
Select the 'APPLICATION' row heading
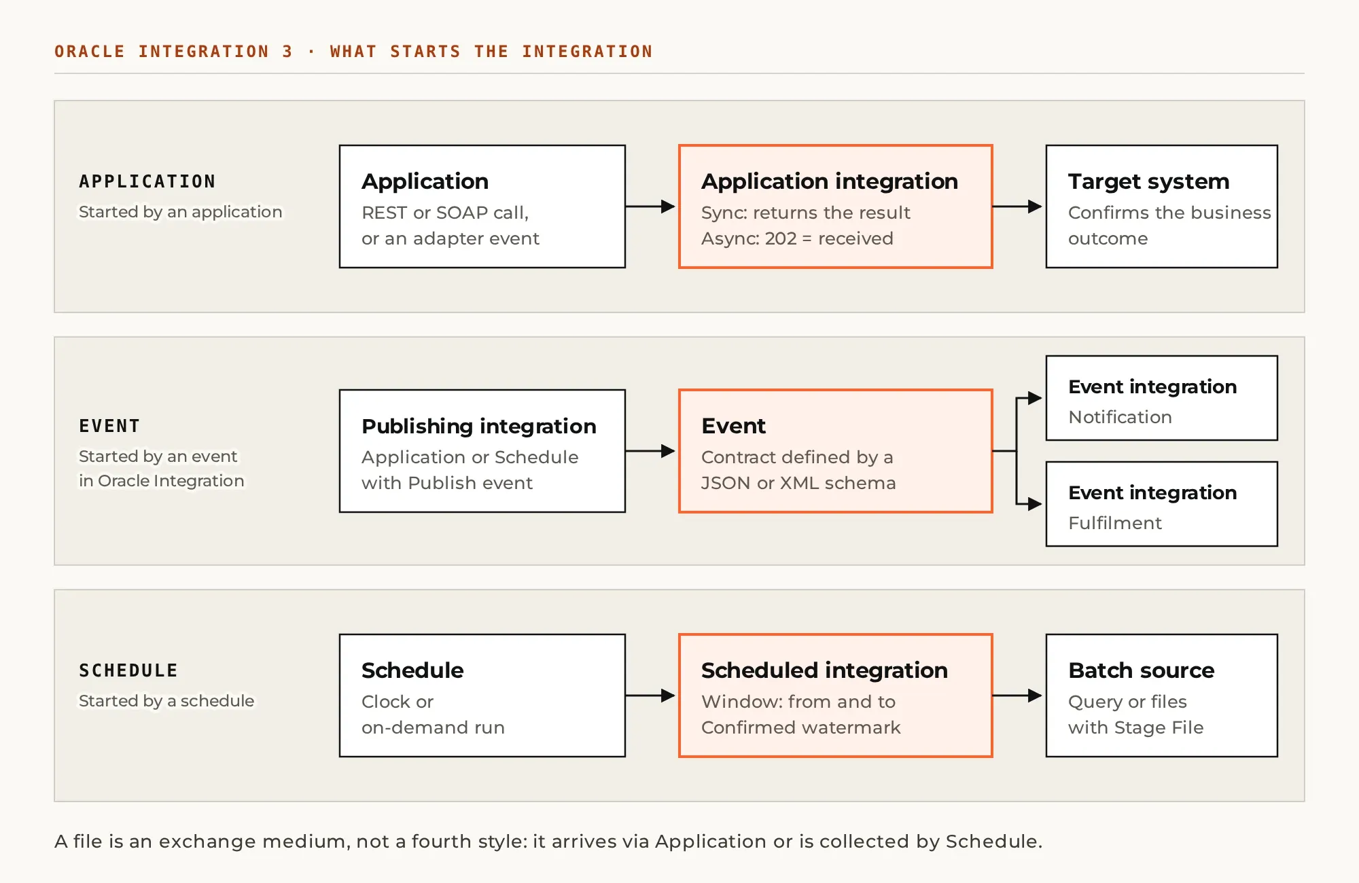tap(147, 181)
